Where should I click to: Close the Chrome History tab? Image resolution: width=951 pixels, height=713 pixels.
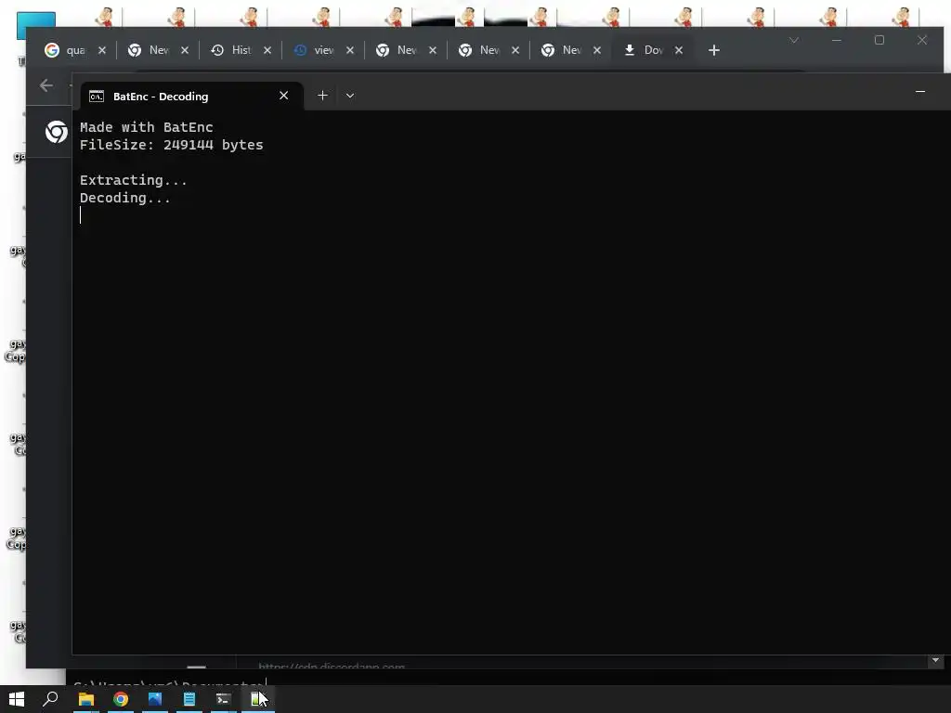[267, 50]
